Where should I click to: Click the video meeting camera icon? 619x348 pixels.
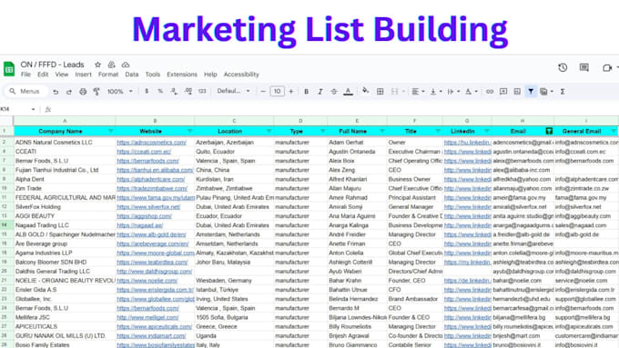point(607,68)
